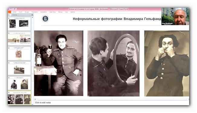Click the Oleg Budnitskii webcam video tile
197x113 pixels.
pos(175,16)
